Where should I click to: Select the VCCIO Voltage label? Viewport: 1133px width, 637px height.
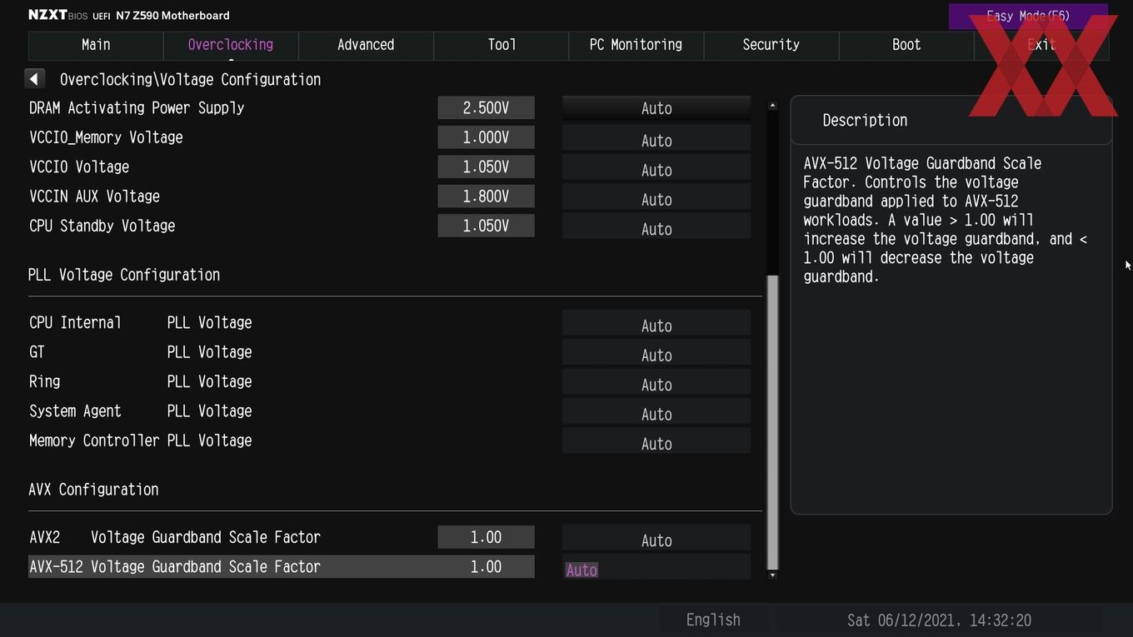tap(79, 167)
